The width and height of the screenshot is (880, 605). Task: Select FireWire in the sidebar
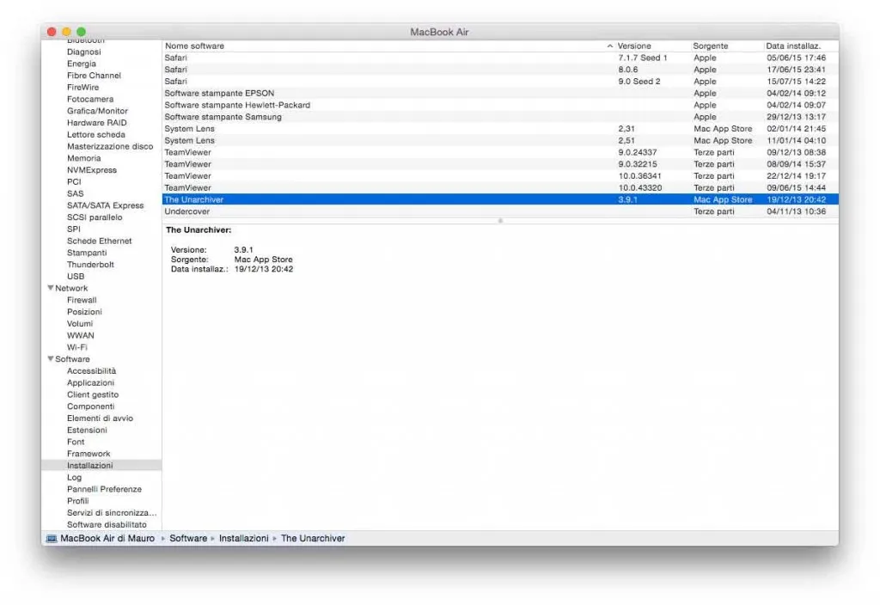(82, 87)
